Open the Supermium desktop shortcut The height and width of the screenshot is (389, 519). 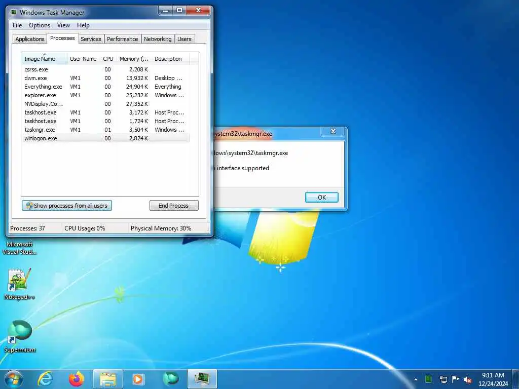(x=20, y=336)
